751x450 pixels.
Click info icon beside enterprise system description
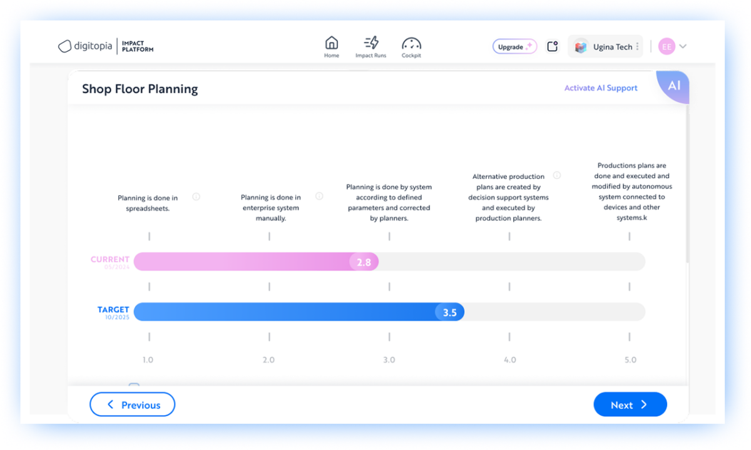click(319, 196)
